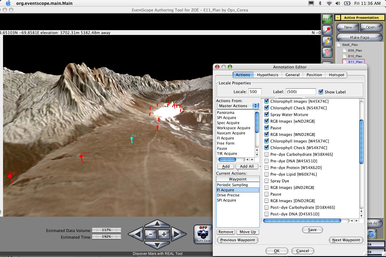This screenshot has height=257, width=386.
Task: Click the checklist vertical scrollbar thumb
Action: [x=361, y=142]
